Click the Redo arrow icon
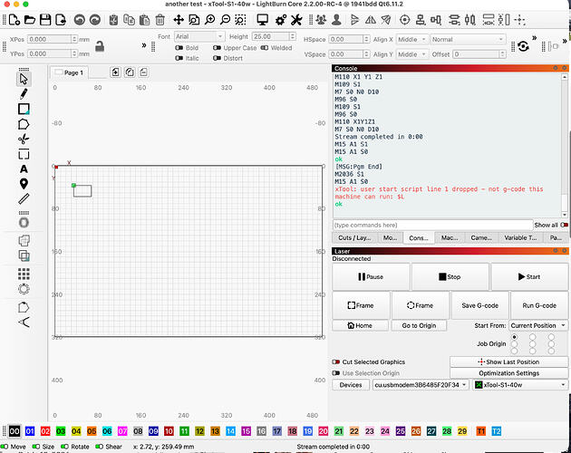Viewport: 571px width, 453px height. (95, 19)
